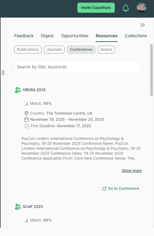
Task: Click the location pin icon next to Country
Action: (x=26, y=113)
